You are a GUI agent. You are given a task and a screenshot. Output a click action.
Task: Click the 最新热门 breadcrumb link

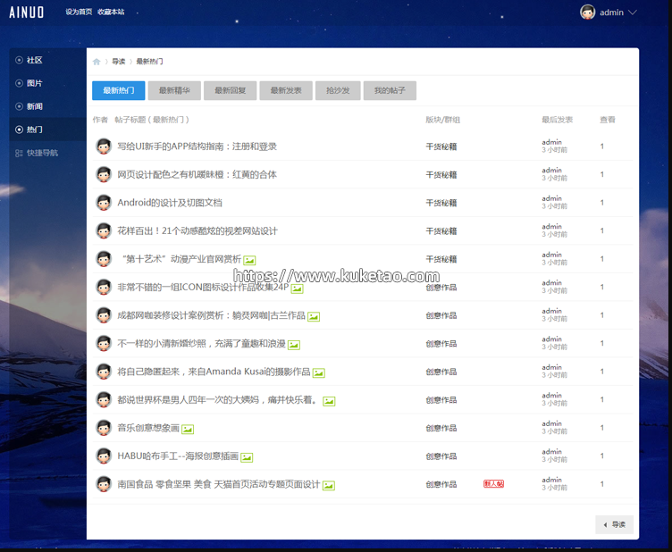tap(149, 62)
